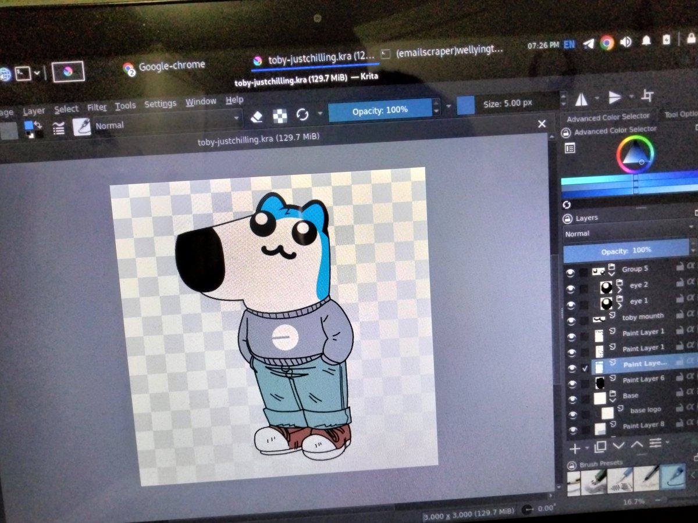
Task: Uncheck the selected Paint Layer checkbox
Action: (x=585, y=368)
